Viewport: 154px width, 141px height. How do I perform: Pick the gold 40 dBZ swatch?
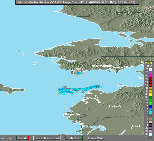[150, 91]
